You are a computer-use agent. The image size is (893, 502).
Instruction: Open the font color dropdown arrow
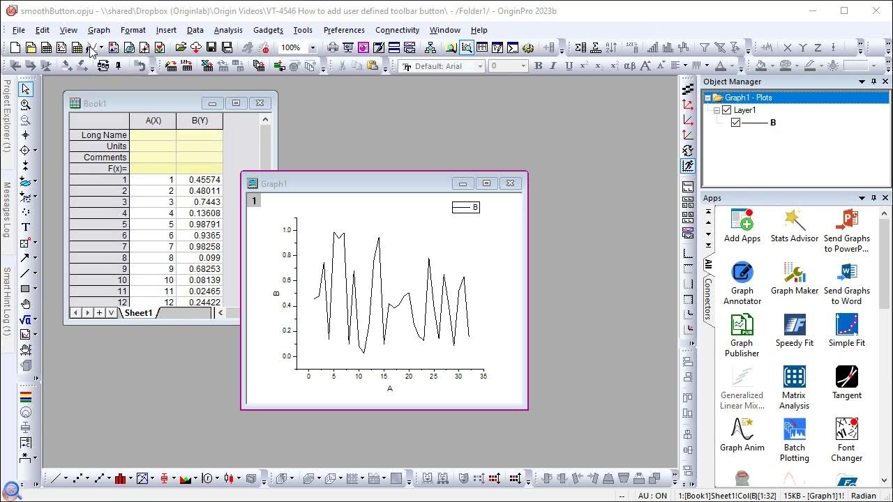tap(733, 66)
